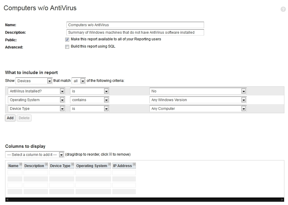Viewport: 288px width, 205px height.
Task: Click the Delete button next to Add
Action: (x=24, y=118)
